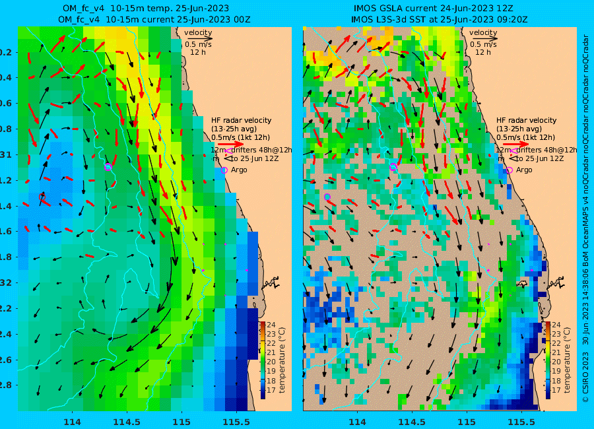Click the black velocity scale arrow in OM_fc_v4 panel
The image size is (594, 429).
199,38
